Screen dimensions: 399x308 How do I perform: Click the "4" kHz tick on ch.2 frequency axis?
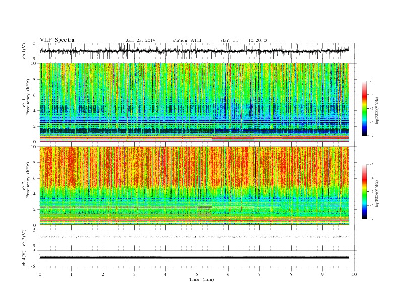coord(35,194)
